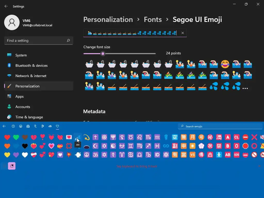264x198 pixels.
Task: Pick the AB blood type emoji
Action: (228, 155)
